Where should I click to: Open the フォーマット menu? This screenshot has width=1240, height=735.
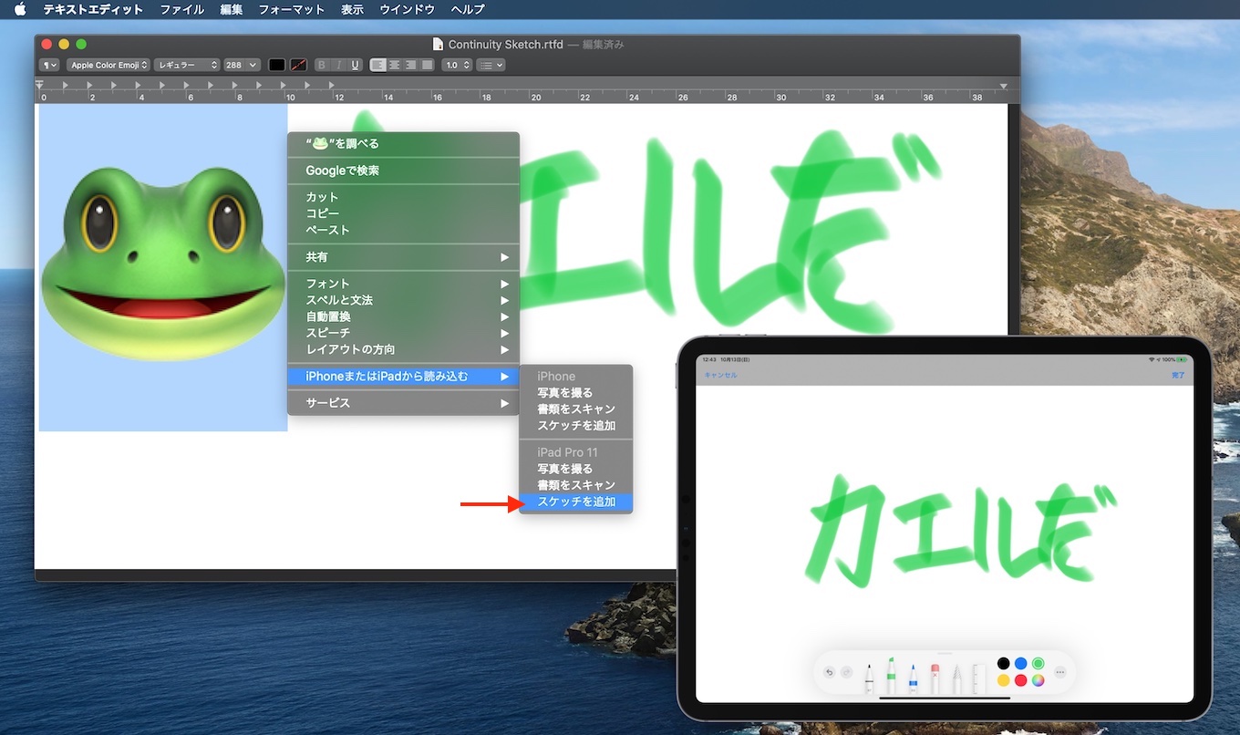click(x=292, y=9)
